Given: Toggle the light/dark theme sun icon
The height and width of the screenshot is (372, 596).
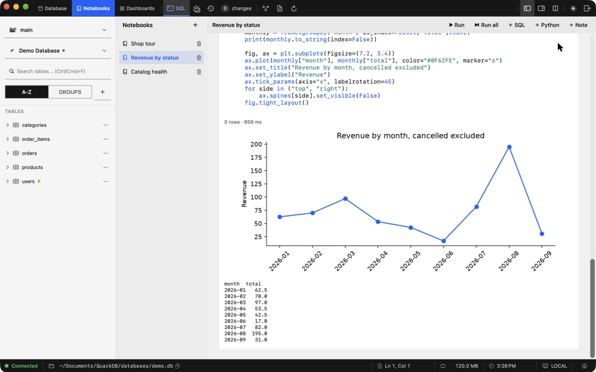Looking at the screenshot, I should tap(573, 8).
